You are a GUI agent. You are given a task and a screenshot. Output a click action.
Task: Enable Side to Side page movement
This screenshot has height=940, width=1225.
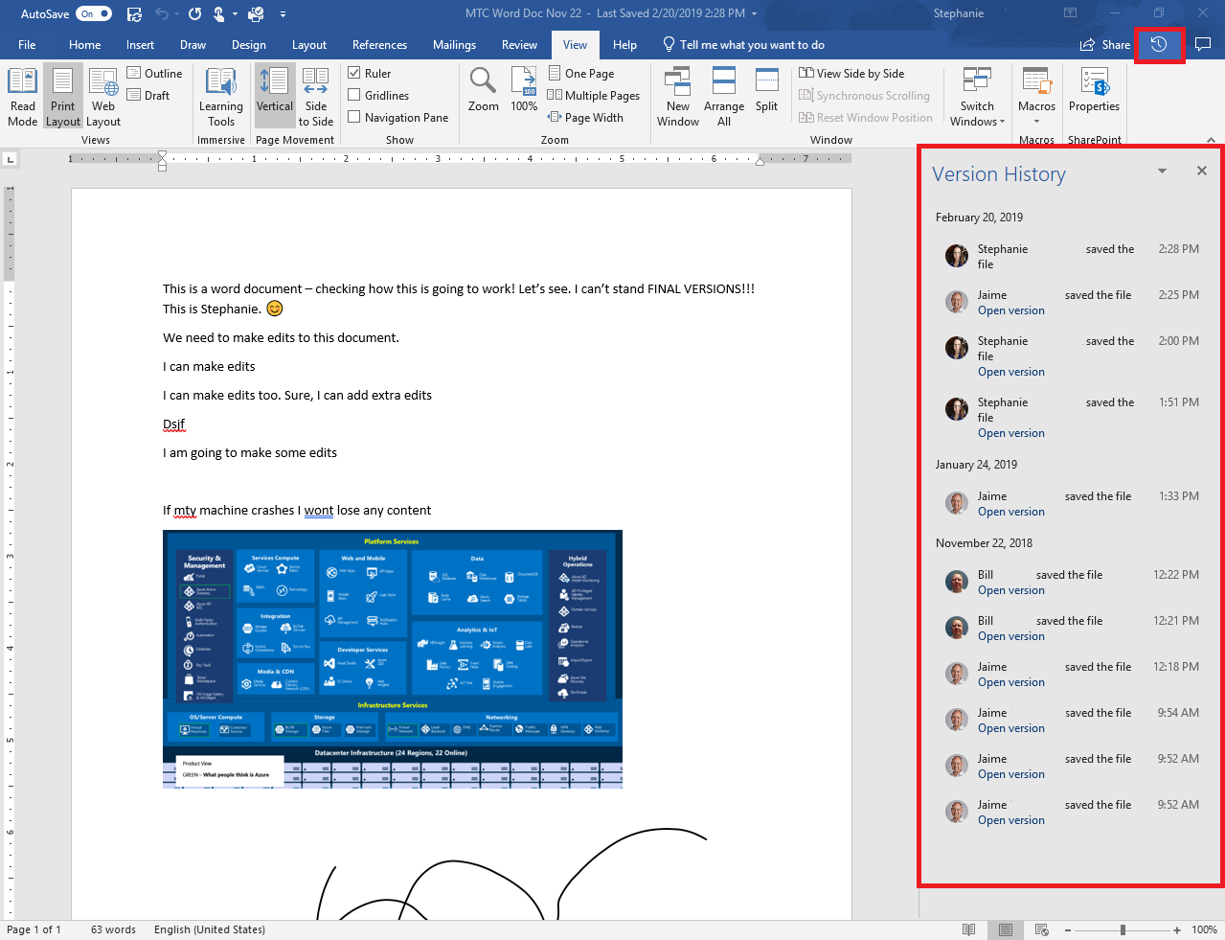pos(316,96)
